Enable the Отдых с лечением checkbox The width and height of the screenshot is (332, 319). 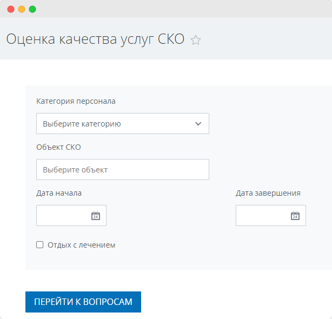click(39, 245)
